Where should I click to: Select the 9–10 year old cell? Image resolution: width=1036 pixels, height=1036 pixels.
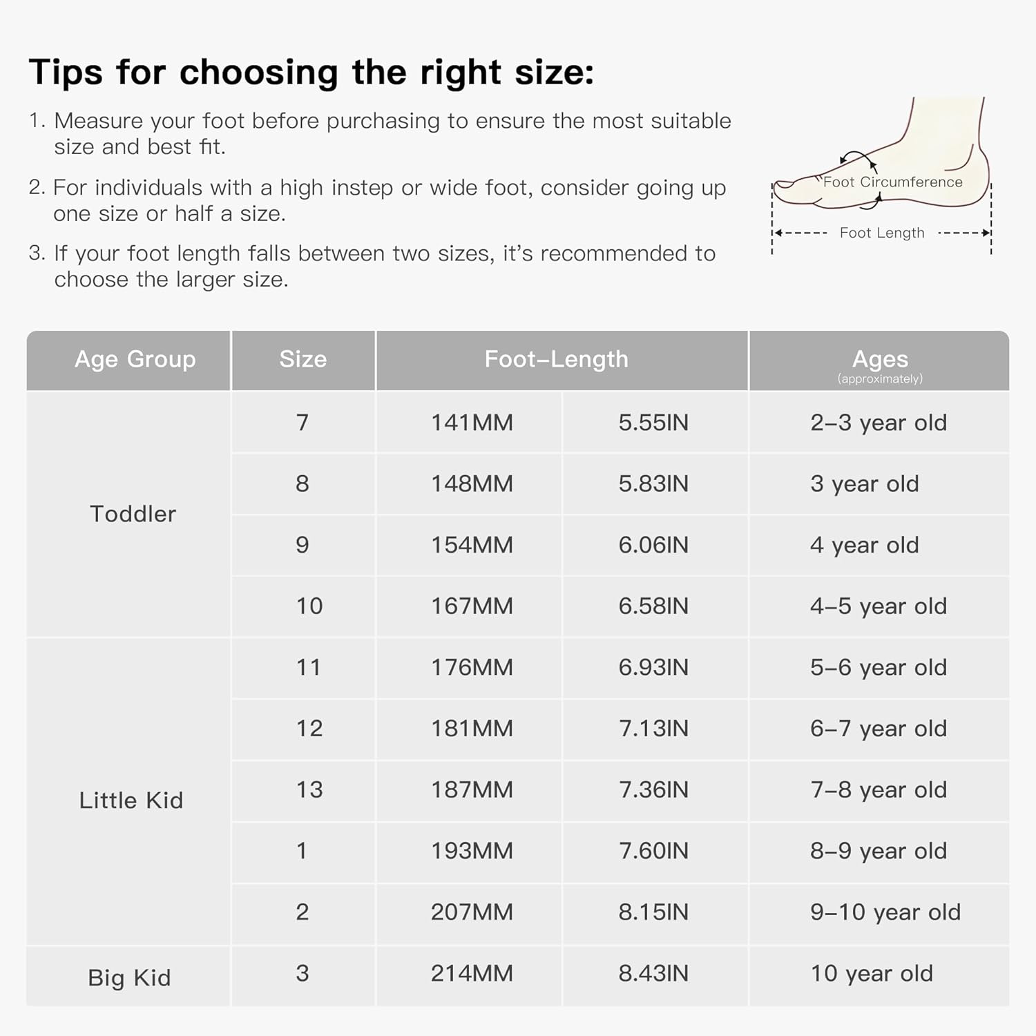(879, 912)
